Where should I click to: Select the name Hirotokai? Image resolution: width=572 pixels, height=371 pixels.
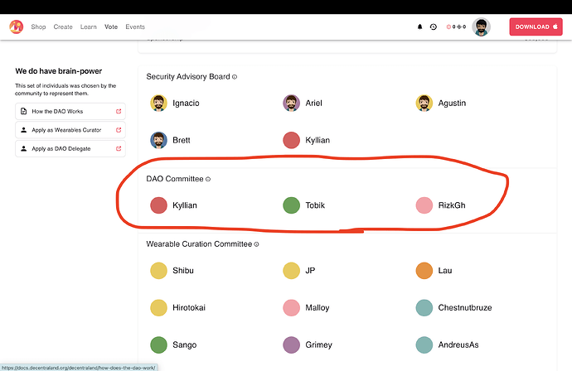pos(189,307)
